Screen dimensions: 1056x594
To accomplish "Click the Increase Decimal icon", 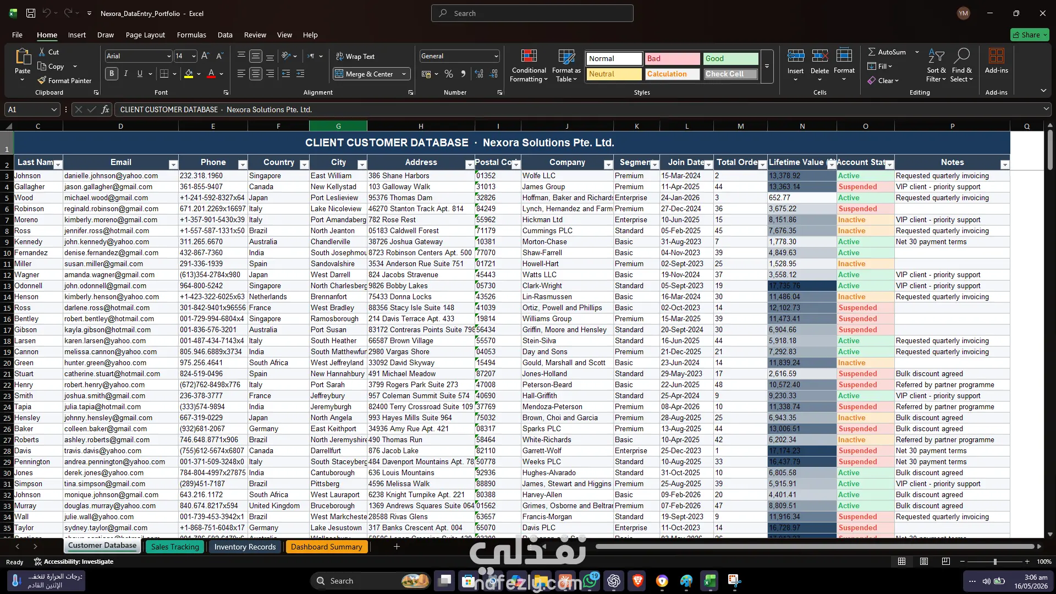I will pyautogui.click(x=479, y=74).
